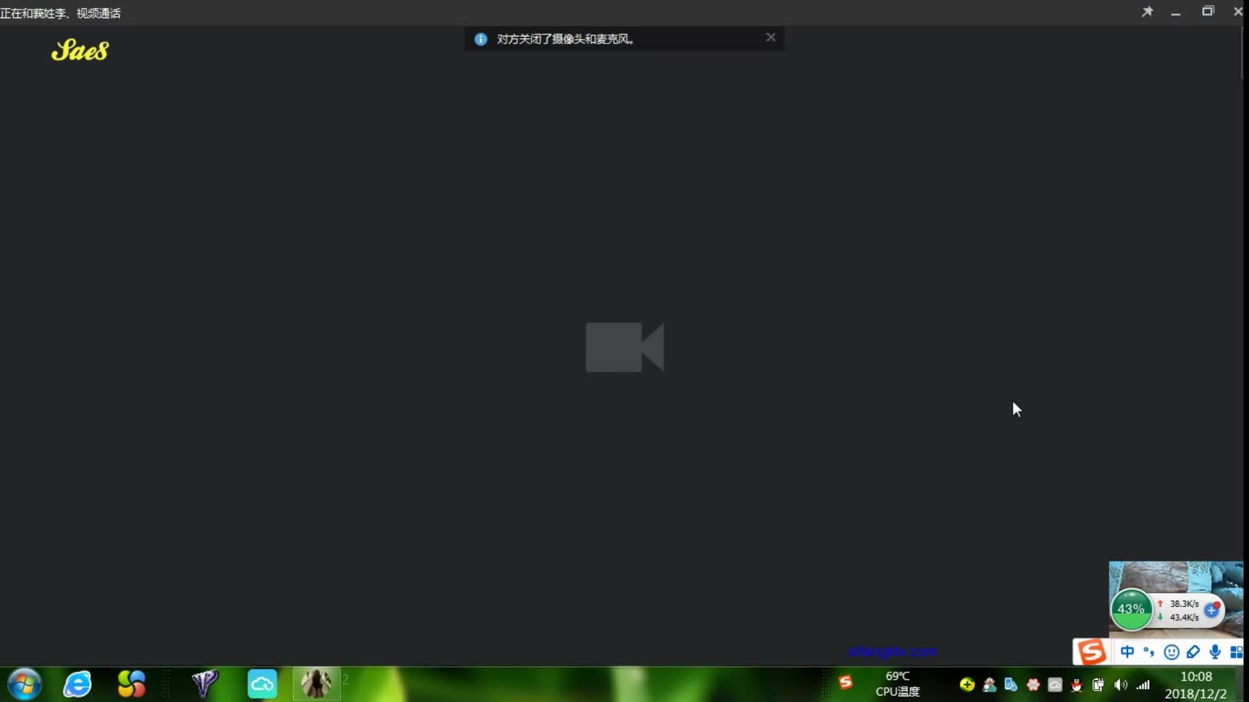Open QQ penguin tray icon
The width and height of the screenshot is (1249, 702).
(x=1077, y=684)
